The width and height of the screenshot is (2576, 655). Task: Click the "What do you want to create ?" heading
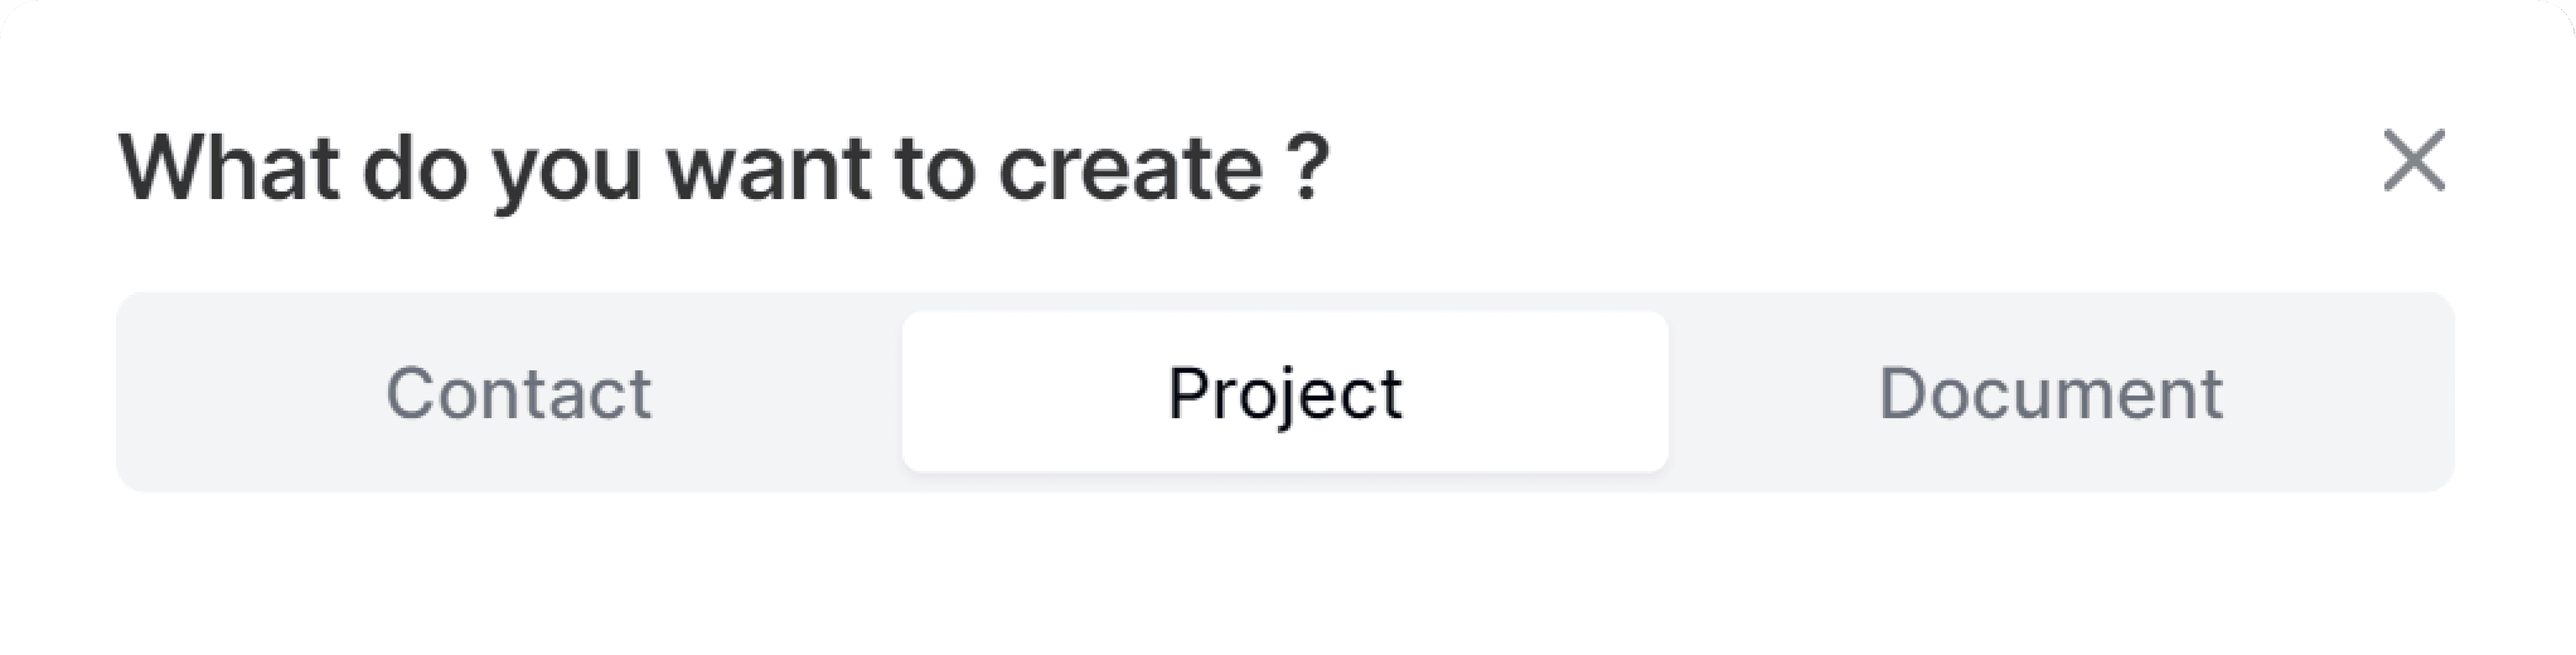724,168
